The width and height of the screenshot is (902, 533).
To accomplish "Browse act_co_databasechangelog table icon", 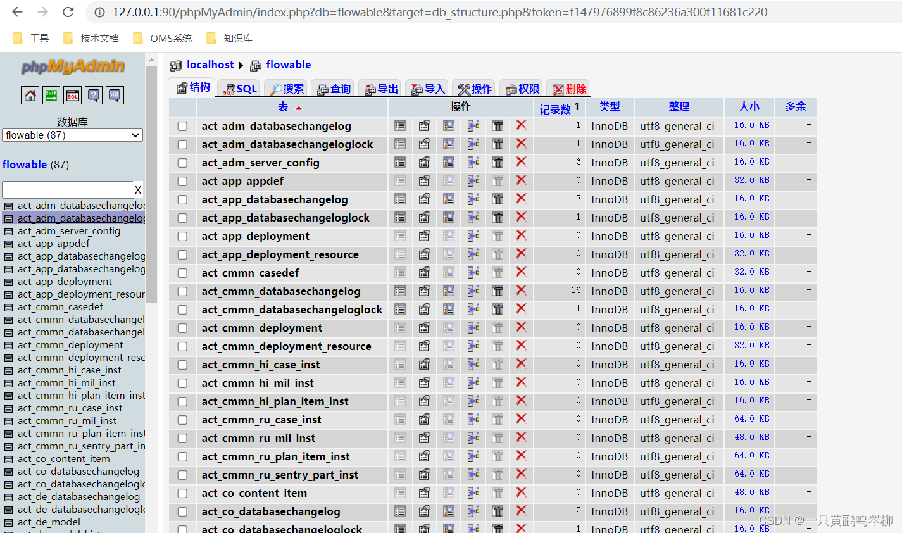I will pos(400,511).
